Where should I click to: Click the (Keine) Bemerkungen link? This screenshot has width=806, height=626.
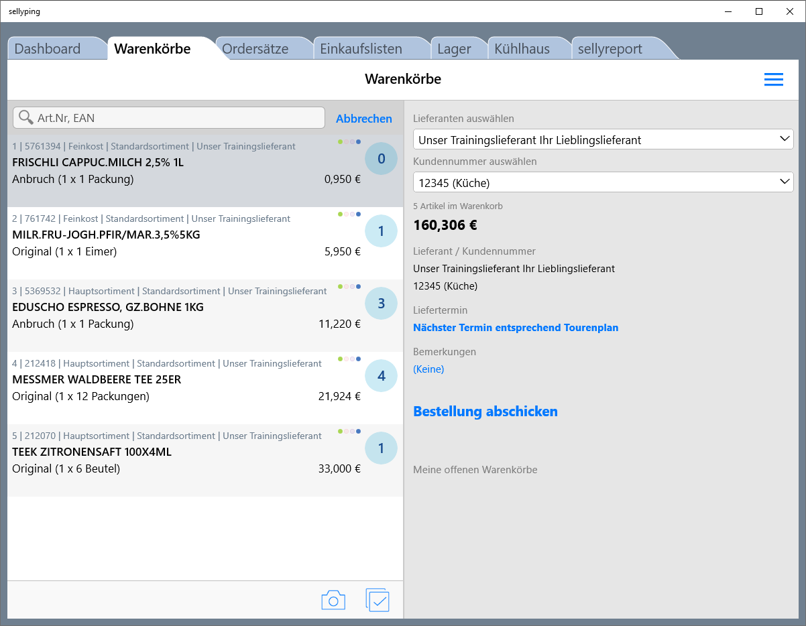(428, 369)
